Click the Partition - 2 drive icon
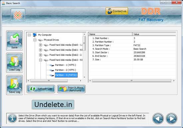 click(x=52, y=70)
